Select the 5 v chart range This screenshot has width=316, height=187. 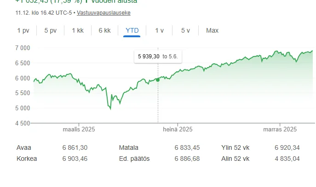point(185,30)
